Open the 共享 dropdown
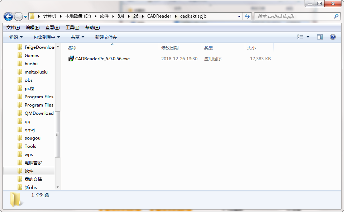Viewport: 344px width, 212px height. [x=77, y=37]
